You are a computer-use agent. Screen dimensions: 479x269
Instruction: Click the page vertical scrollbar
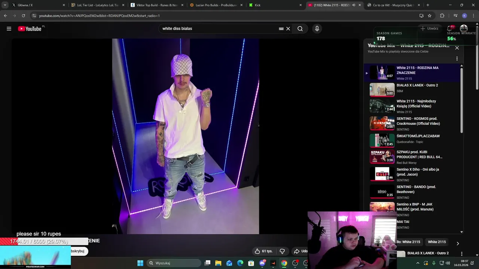click(477, 58)
